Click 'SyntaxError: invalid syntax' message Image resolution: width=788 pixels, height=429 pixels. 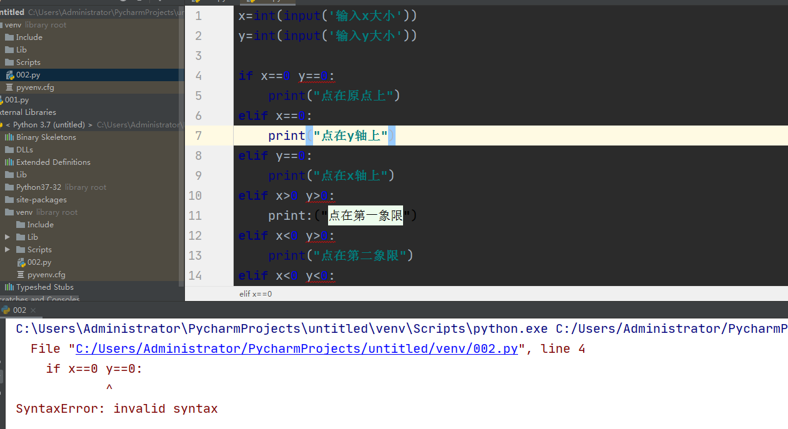pyautogui.click(x=117, y=409)
